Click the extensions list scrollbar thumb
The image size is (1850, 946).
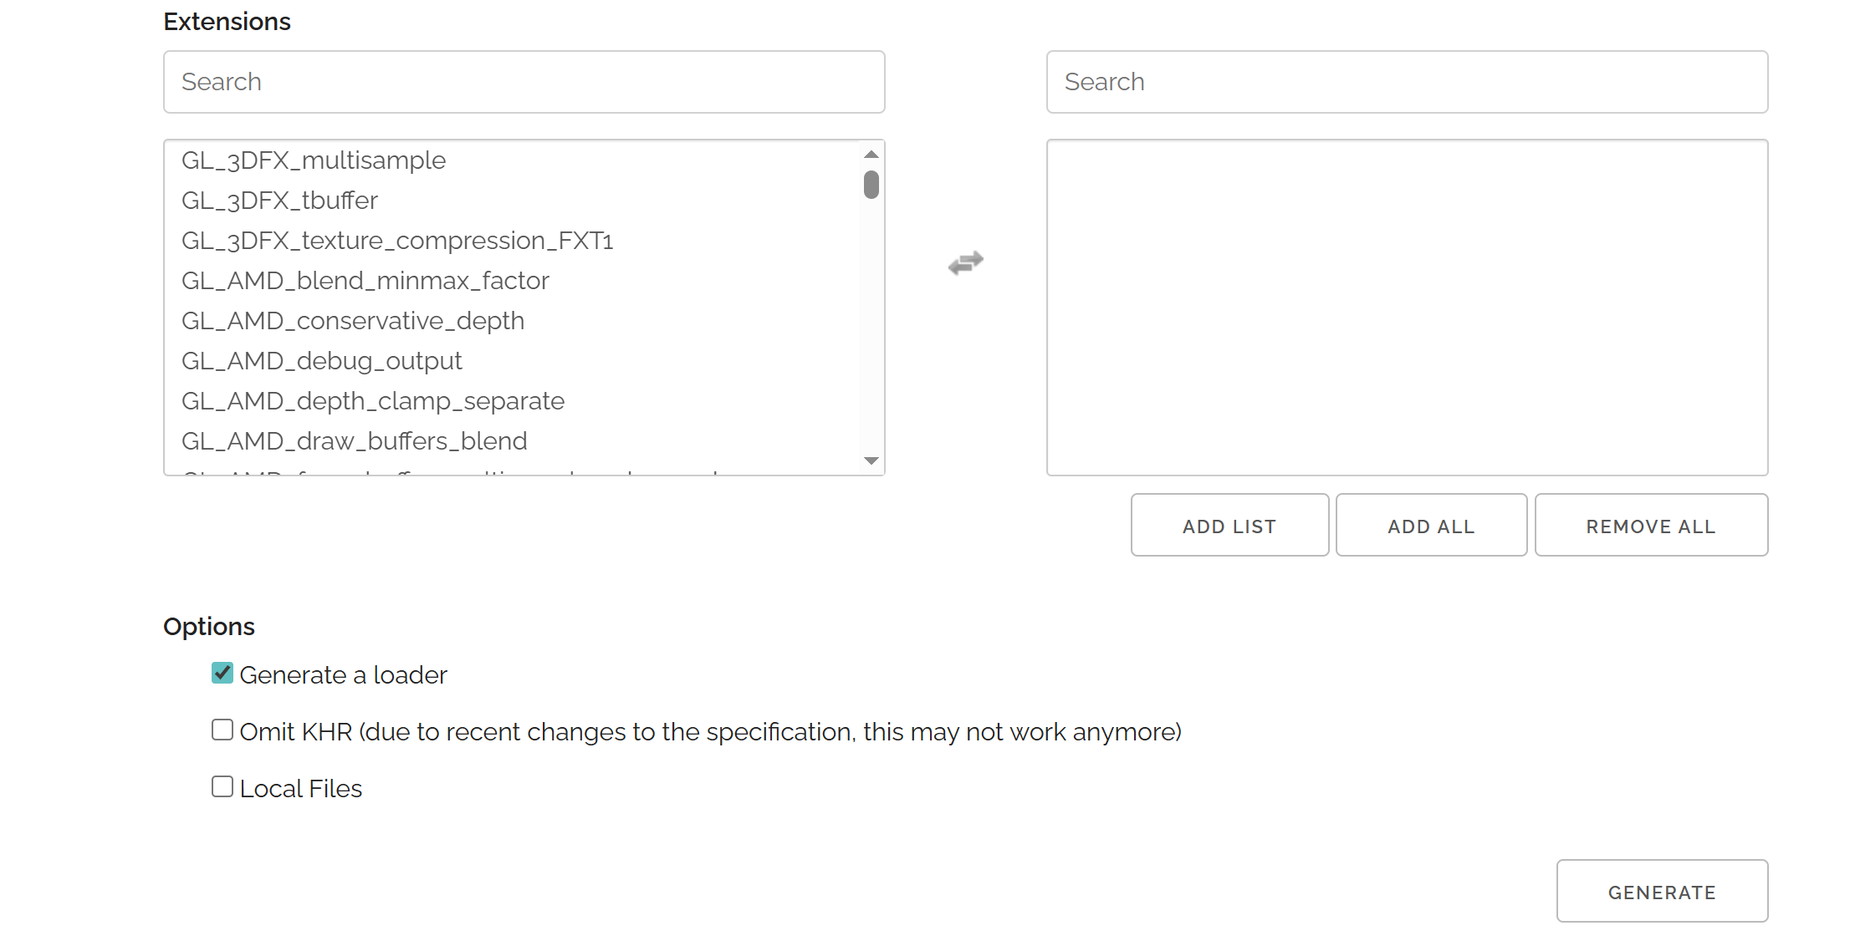pyautogui.click(x=871, y=185)
